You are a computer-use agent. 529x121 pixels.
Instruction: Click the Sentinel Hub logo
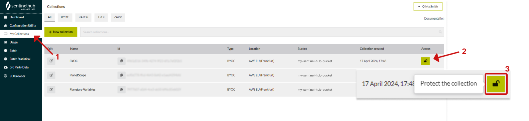point(21,6)
